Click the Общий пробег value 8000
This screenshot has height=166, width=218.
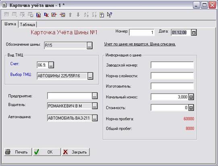pos(190,128)
